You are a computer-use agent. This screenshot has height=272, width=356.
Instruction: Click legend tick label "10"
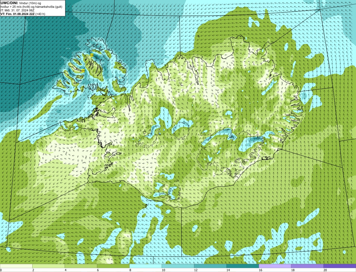pos(163,270)
